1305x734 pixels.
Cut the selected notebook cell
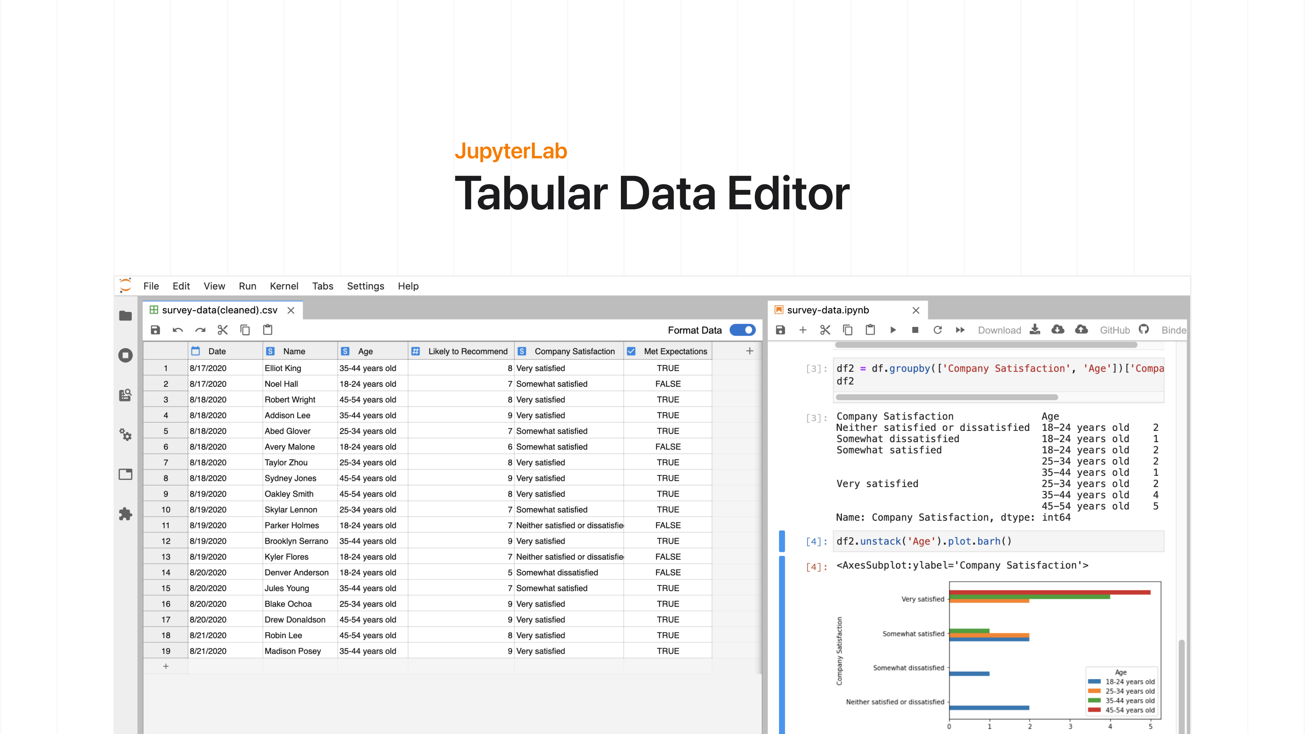[825, 330]
